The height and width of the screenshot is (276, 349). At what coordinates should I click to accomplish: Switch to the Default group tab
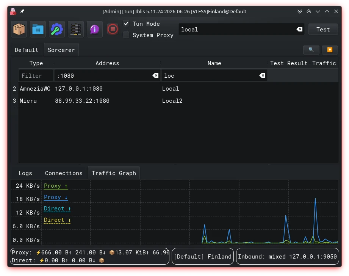[27, 50]
